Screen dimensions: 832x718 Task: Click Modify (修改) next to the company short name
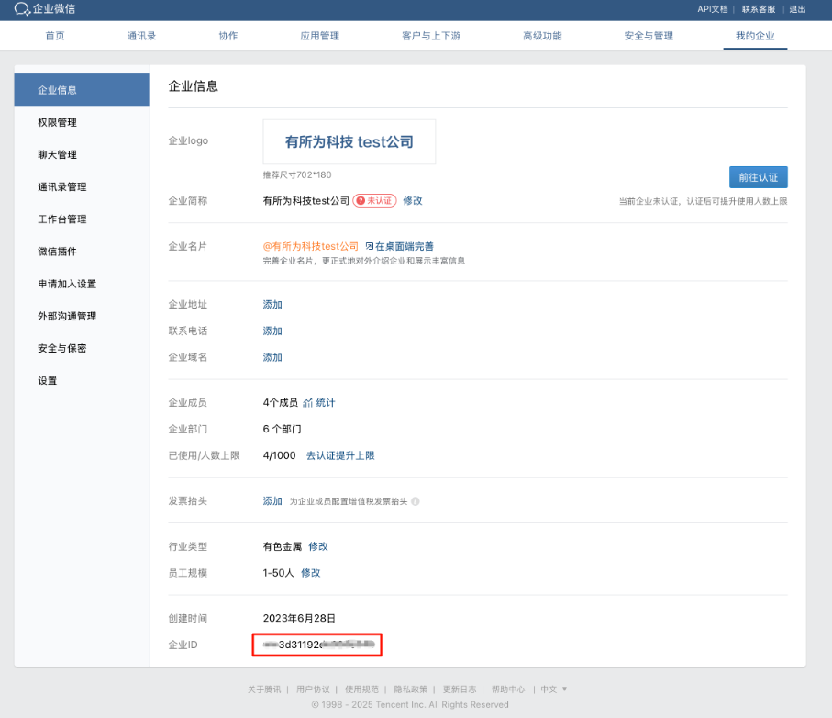pyautogui.click(x=413, y=201)
